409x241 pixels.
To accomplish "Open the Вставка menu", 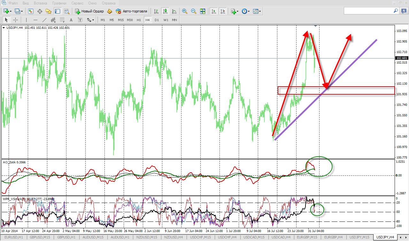I will pyautogui.click(x=40, y=3).
